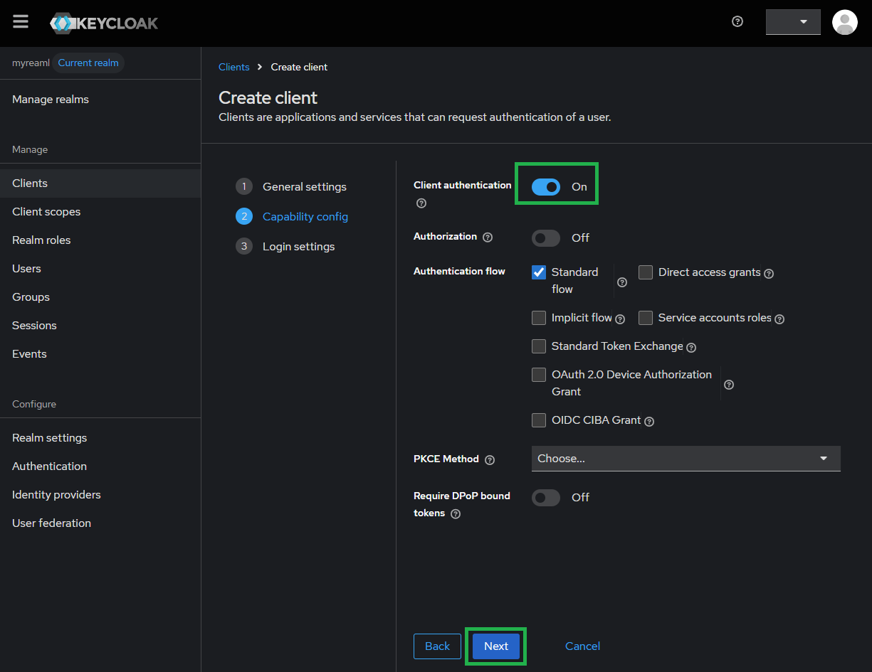Toggle Require DPoP bound tokens switch
The height and width of the screenshot is (672, 872).
pos(546,497)
